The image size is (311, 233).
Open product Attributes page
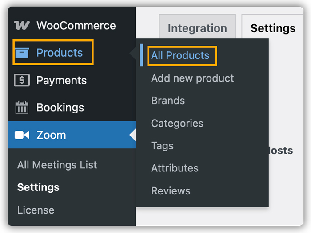(x=175, y=168)
